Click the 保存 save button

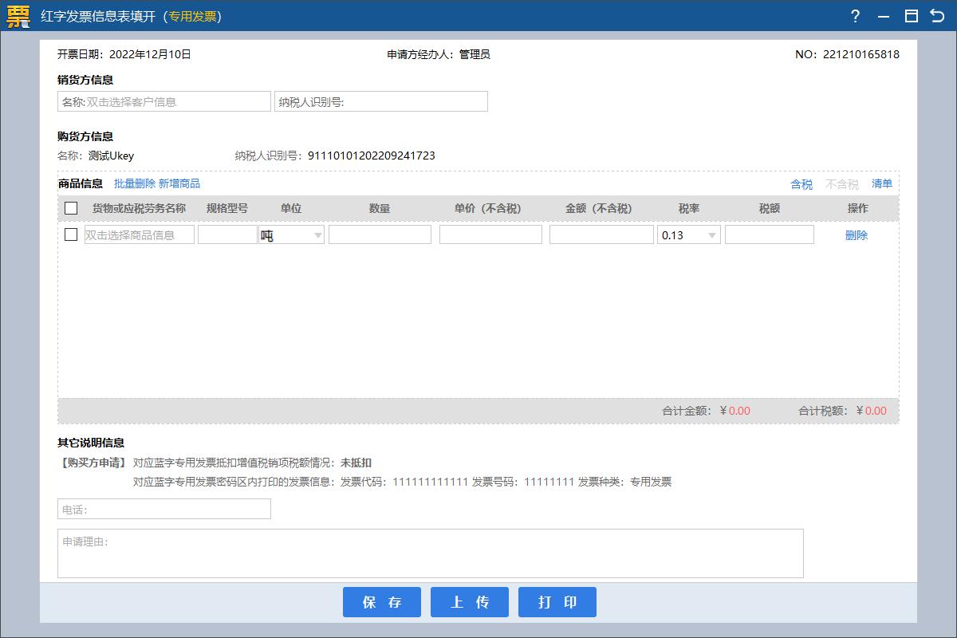tap(382, 602)
